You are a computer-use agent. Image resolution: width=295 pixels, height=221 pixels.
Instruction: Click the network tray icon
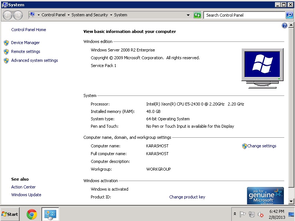coord(252,214)
